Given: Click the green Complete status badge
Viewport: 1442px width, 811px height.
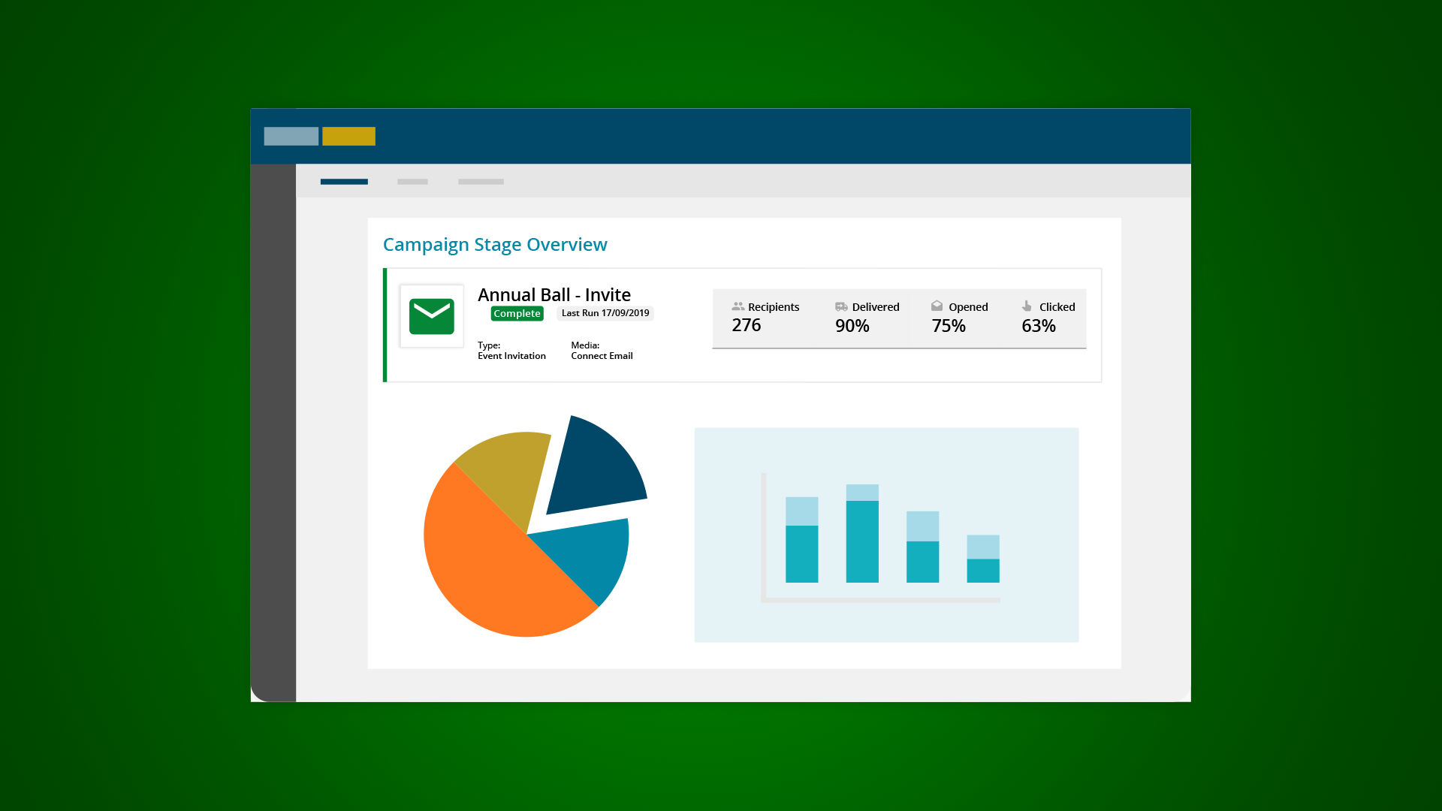Looking at the screenshot, I should (517, 313).
